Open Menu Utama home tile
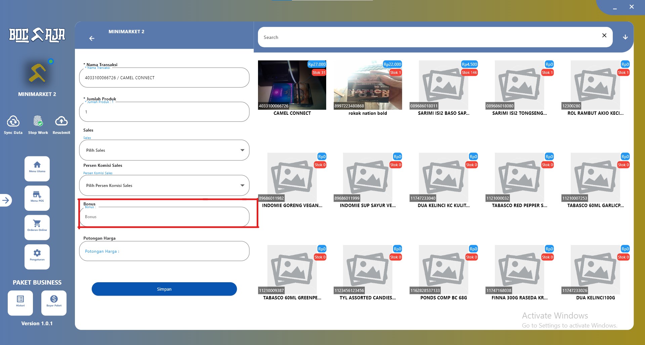 (x=37, y=168)
